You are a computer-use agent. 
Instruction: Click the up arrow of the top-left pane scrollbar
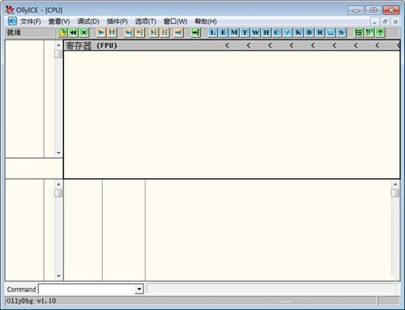click(58, 45)
